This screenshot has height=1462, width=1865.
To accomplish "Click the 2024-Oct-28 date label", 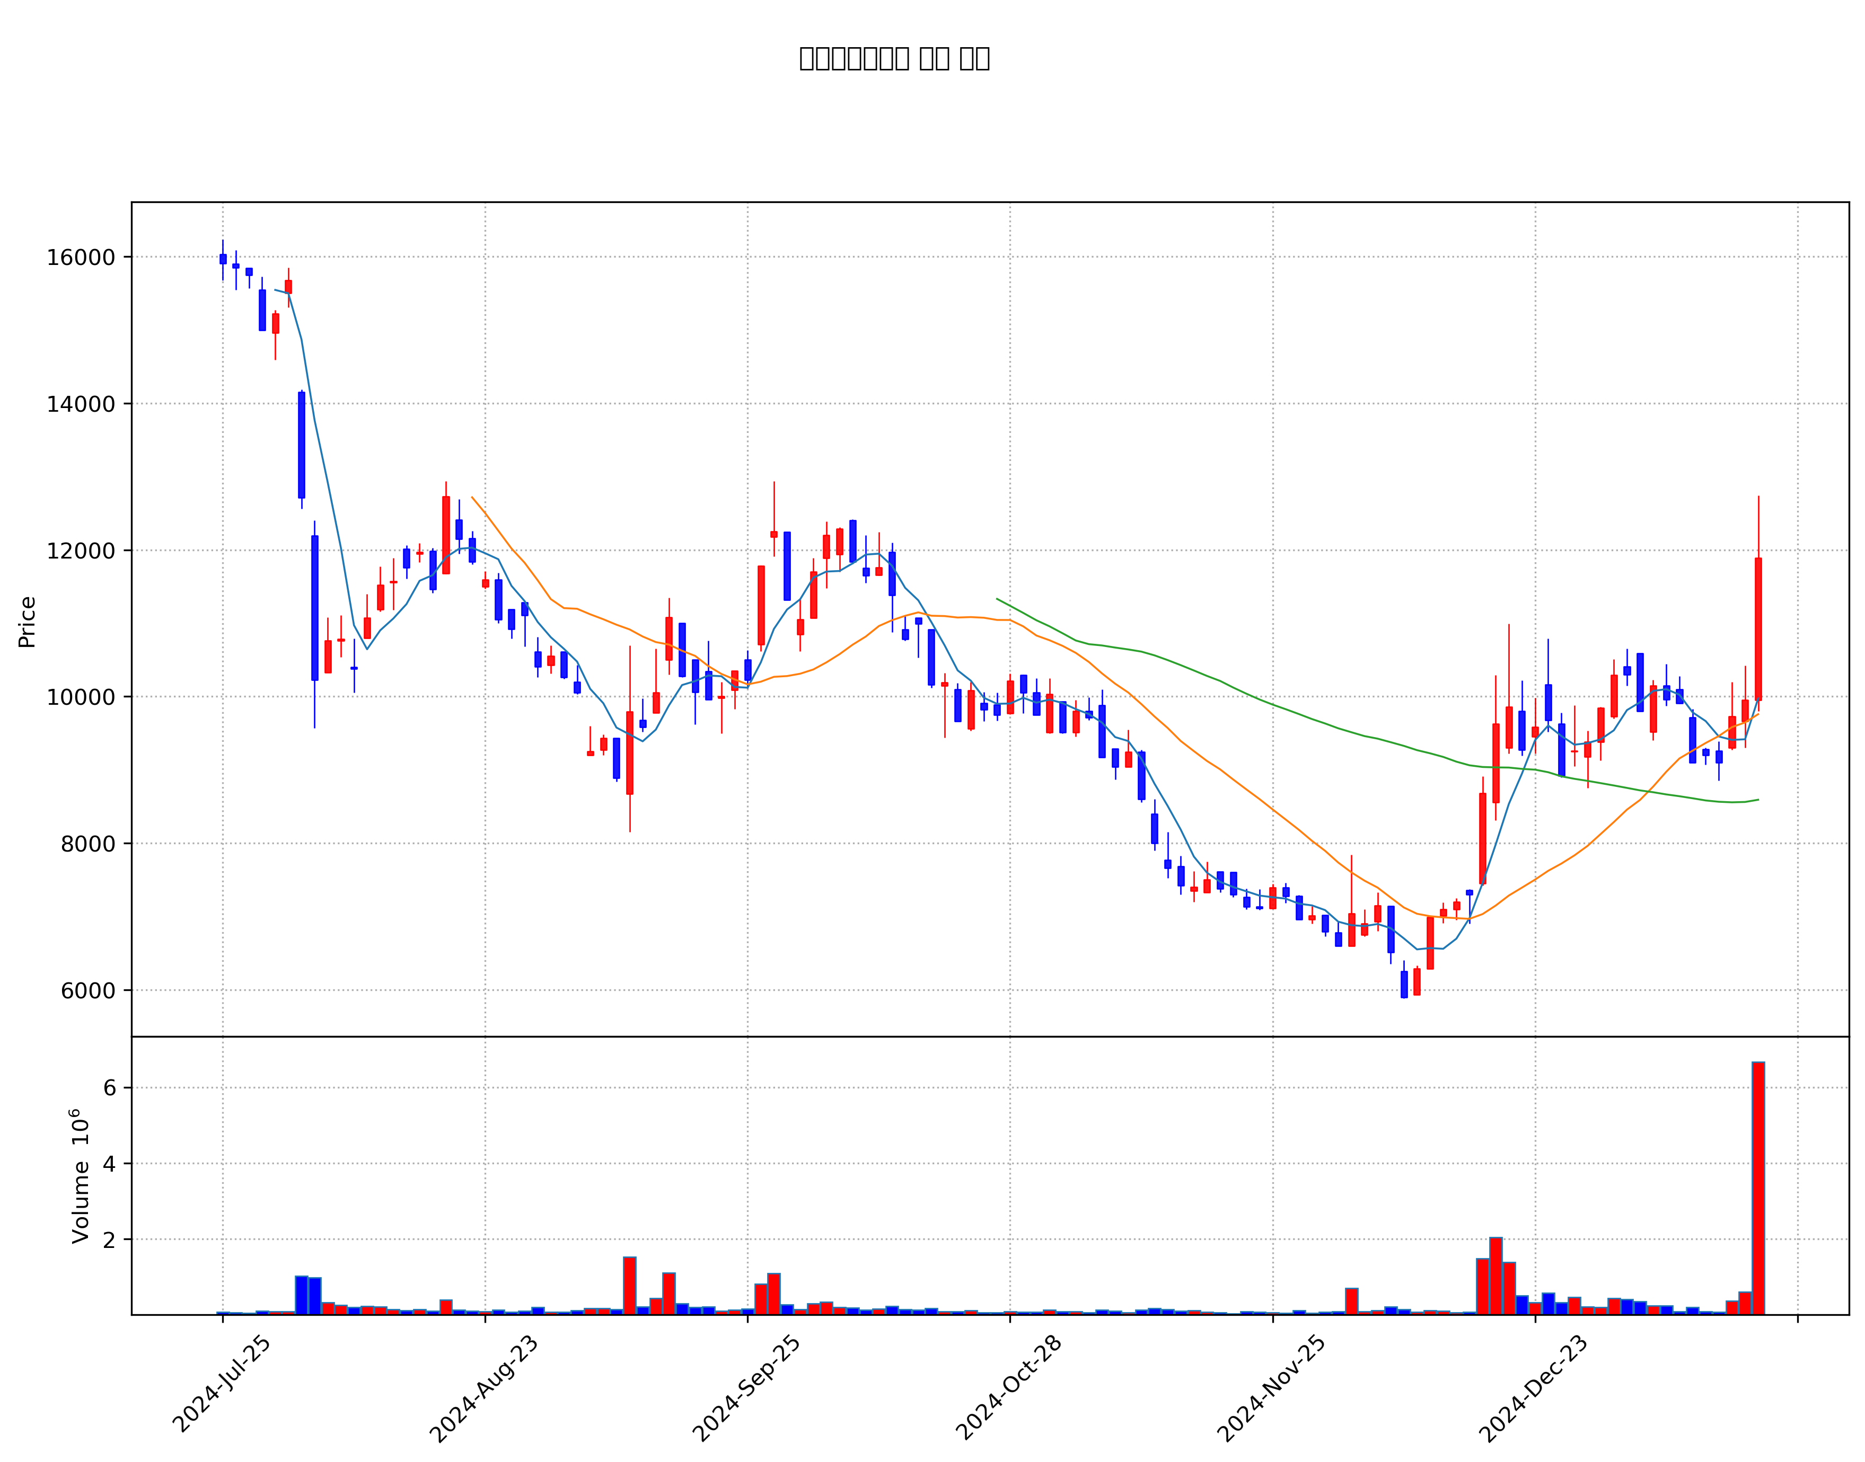I will point(1009,1387).
